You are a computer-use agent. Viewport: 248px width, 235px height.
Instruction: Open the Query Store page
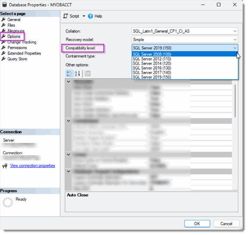tap(17, 59)
